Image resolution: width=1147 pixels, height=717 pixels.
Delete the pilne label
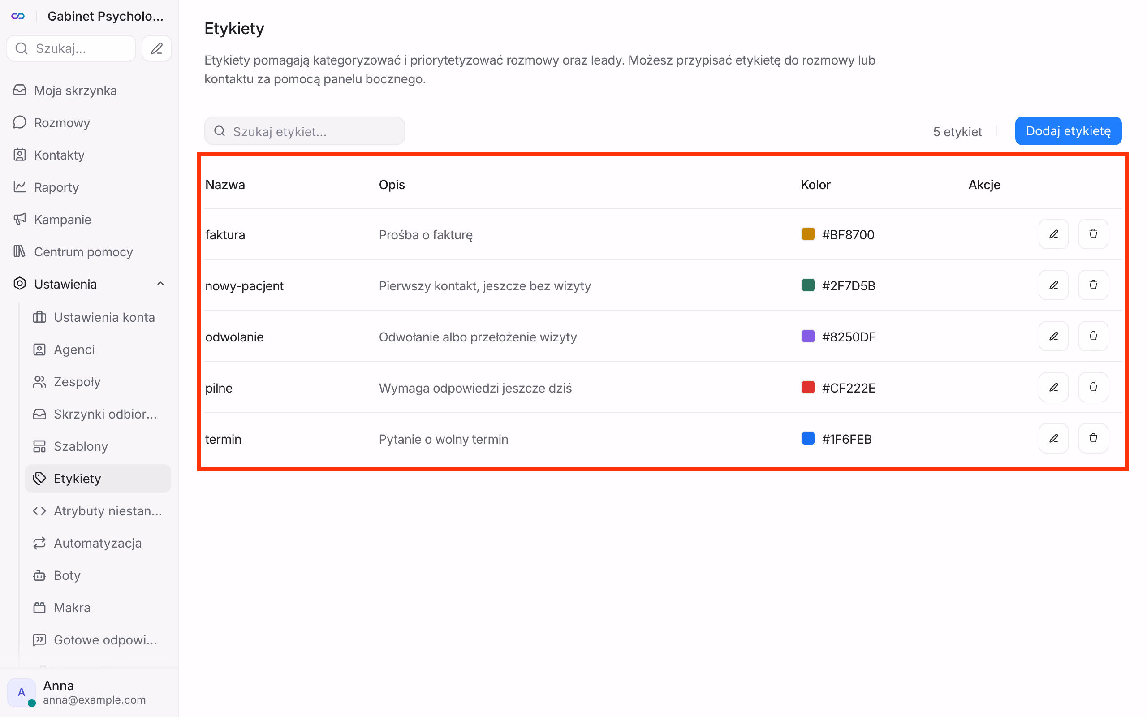pos(1093,388)
